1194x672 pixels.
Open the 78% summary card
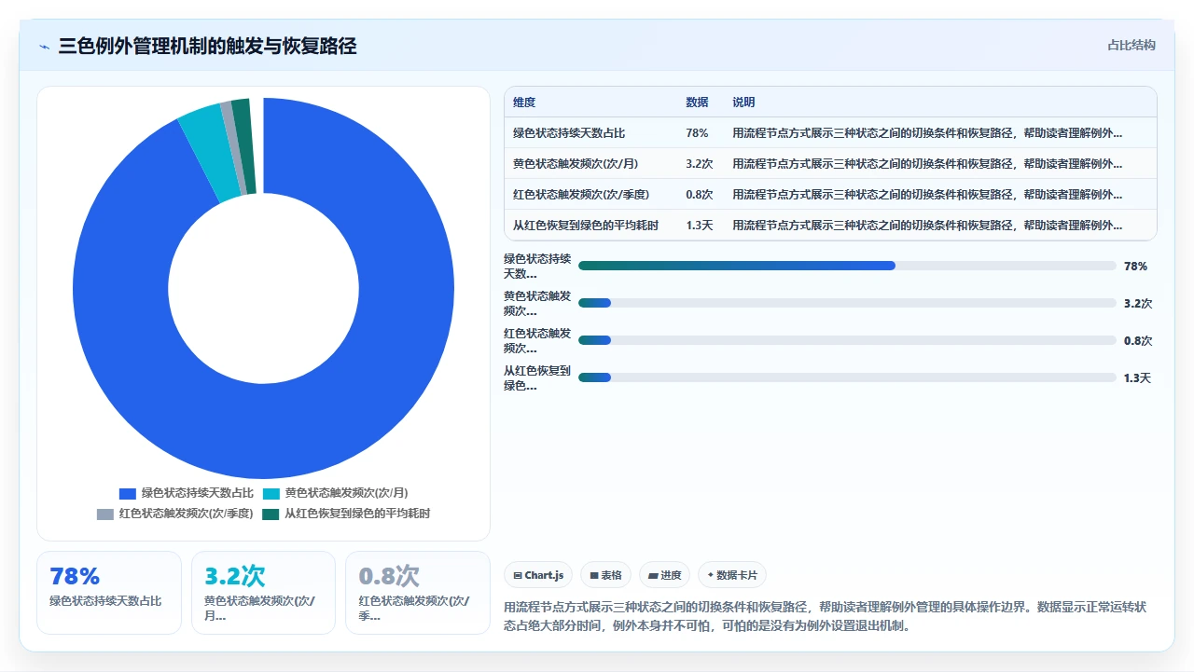coord(109,593)
